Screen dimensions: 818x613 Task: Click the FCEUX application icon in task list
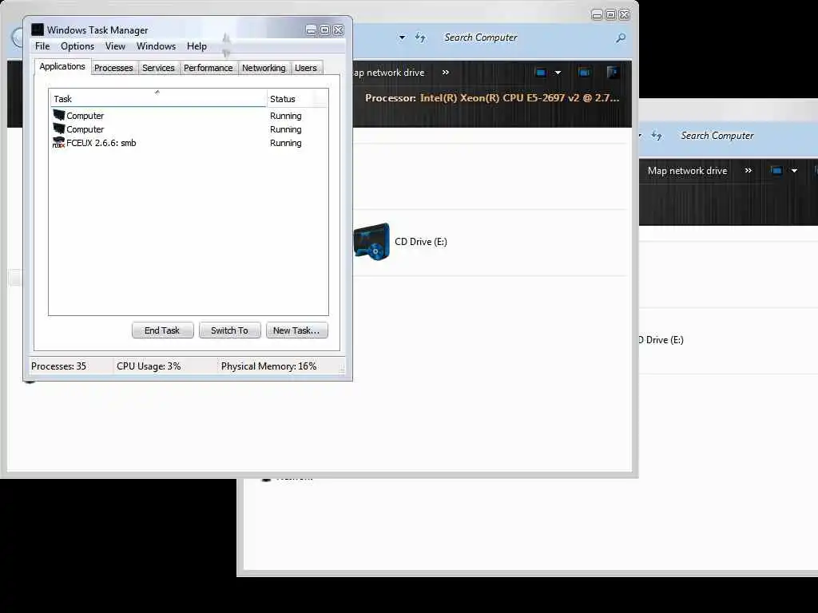tap(58, 143)
